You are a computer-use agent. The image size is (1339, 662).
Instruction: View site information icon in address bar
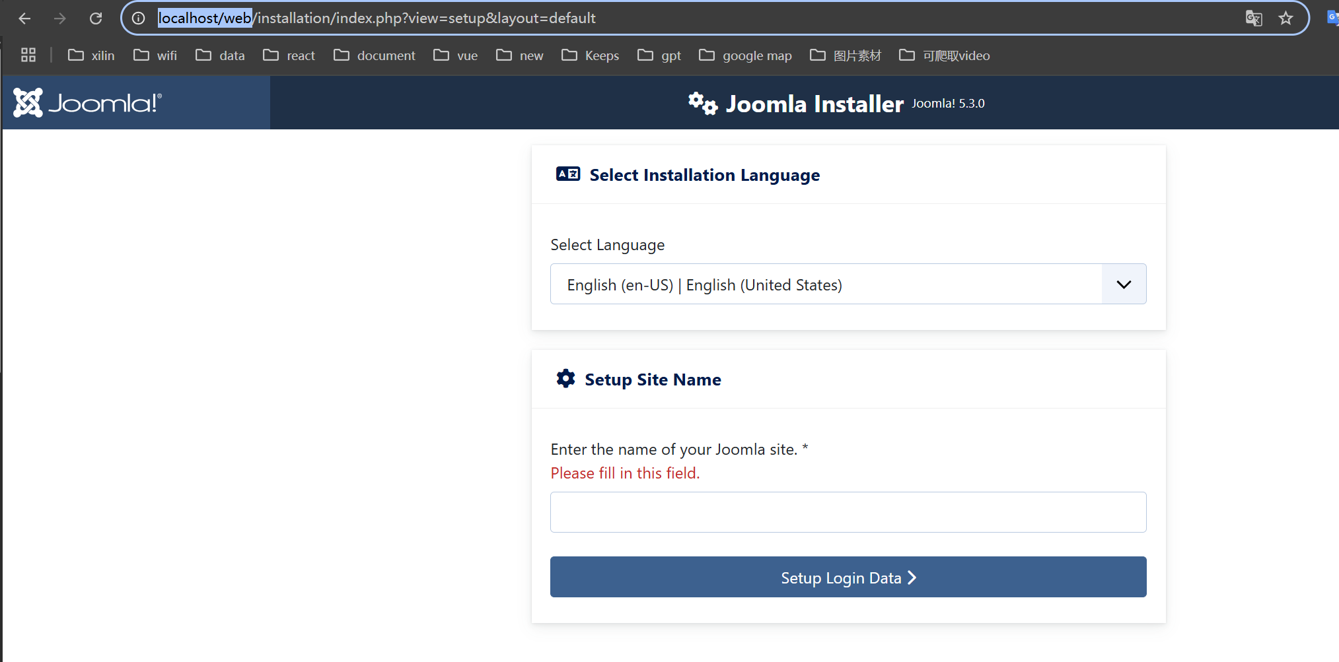[x=138, y=18]
